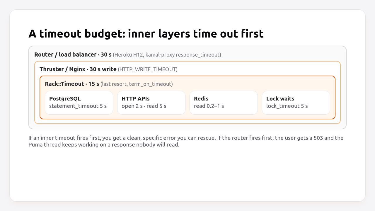
Task: Click the '(HTTP_WRITE_TIMEOUT)' note
Action: pyautogui.click(x=148, y=69)
